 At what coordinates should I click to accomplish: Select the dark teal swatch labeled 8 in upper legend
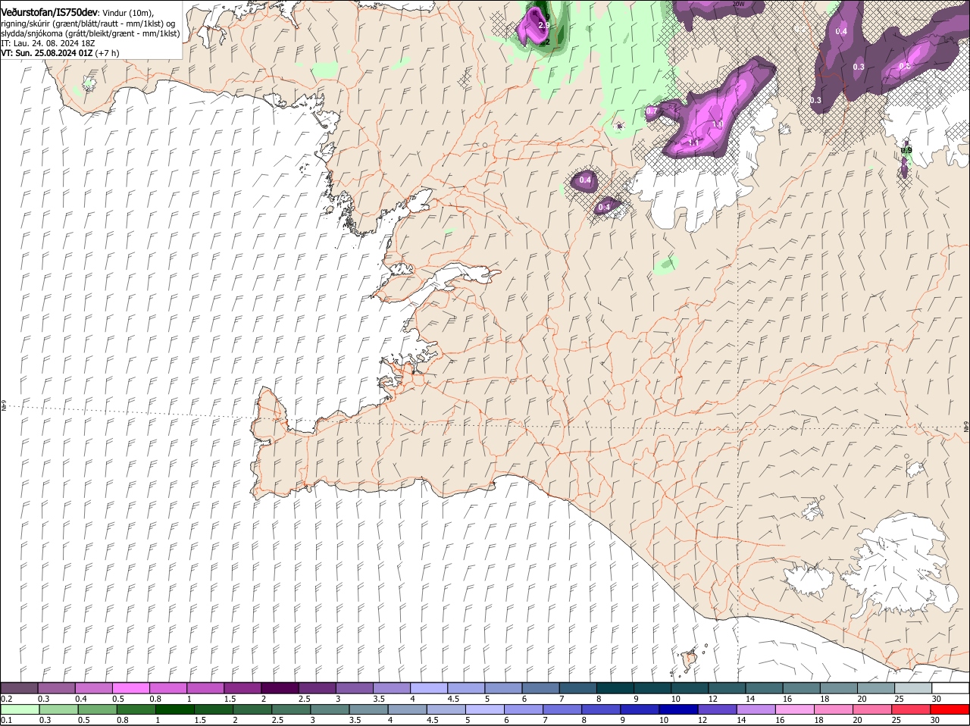point(615,687)
